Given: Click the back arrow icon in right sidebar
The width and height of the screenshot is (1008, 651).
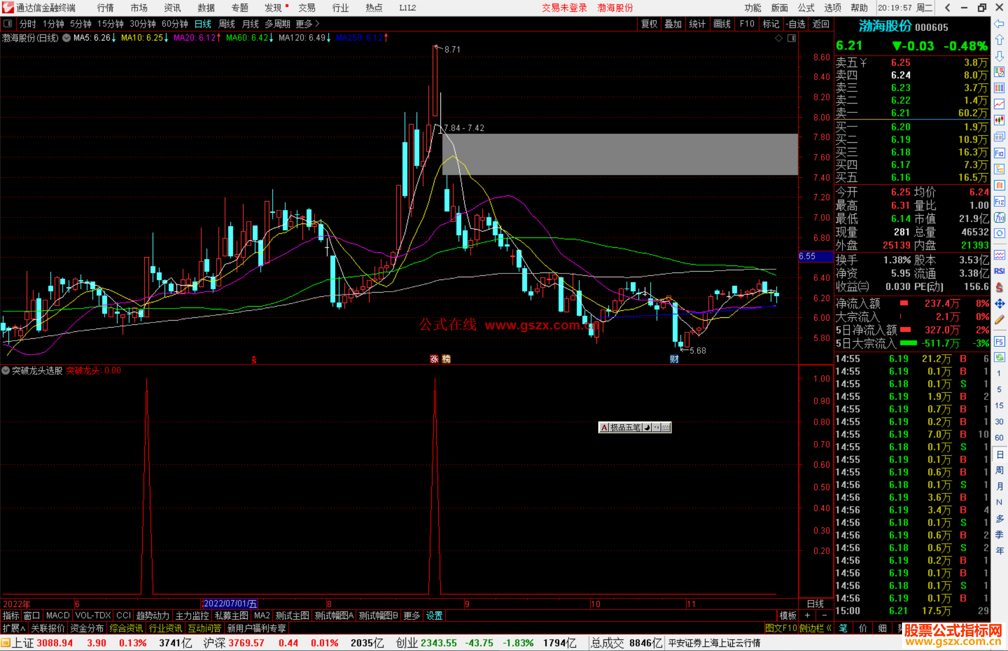Looking at the screenshot, I should [x=999, y=24].
